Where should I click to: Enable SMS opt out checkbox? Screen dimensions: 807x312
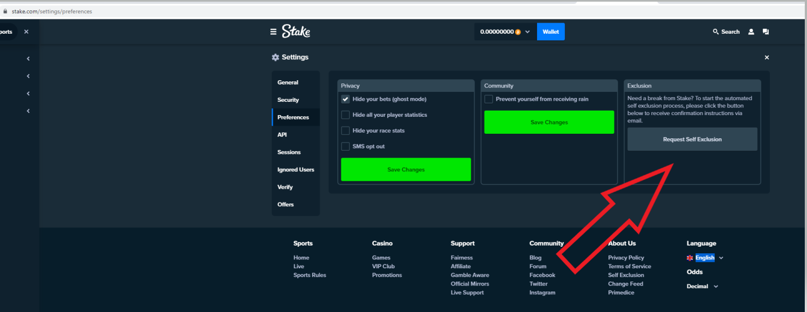tap(346, 147)
